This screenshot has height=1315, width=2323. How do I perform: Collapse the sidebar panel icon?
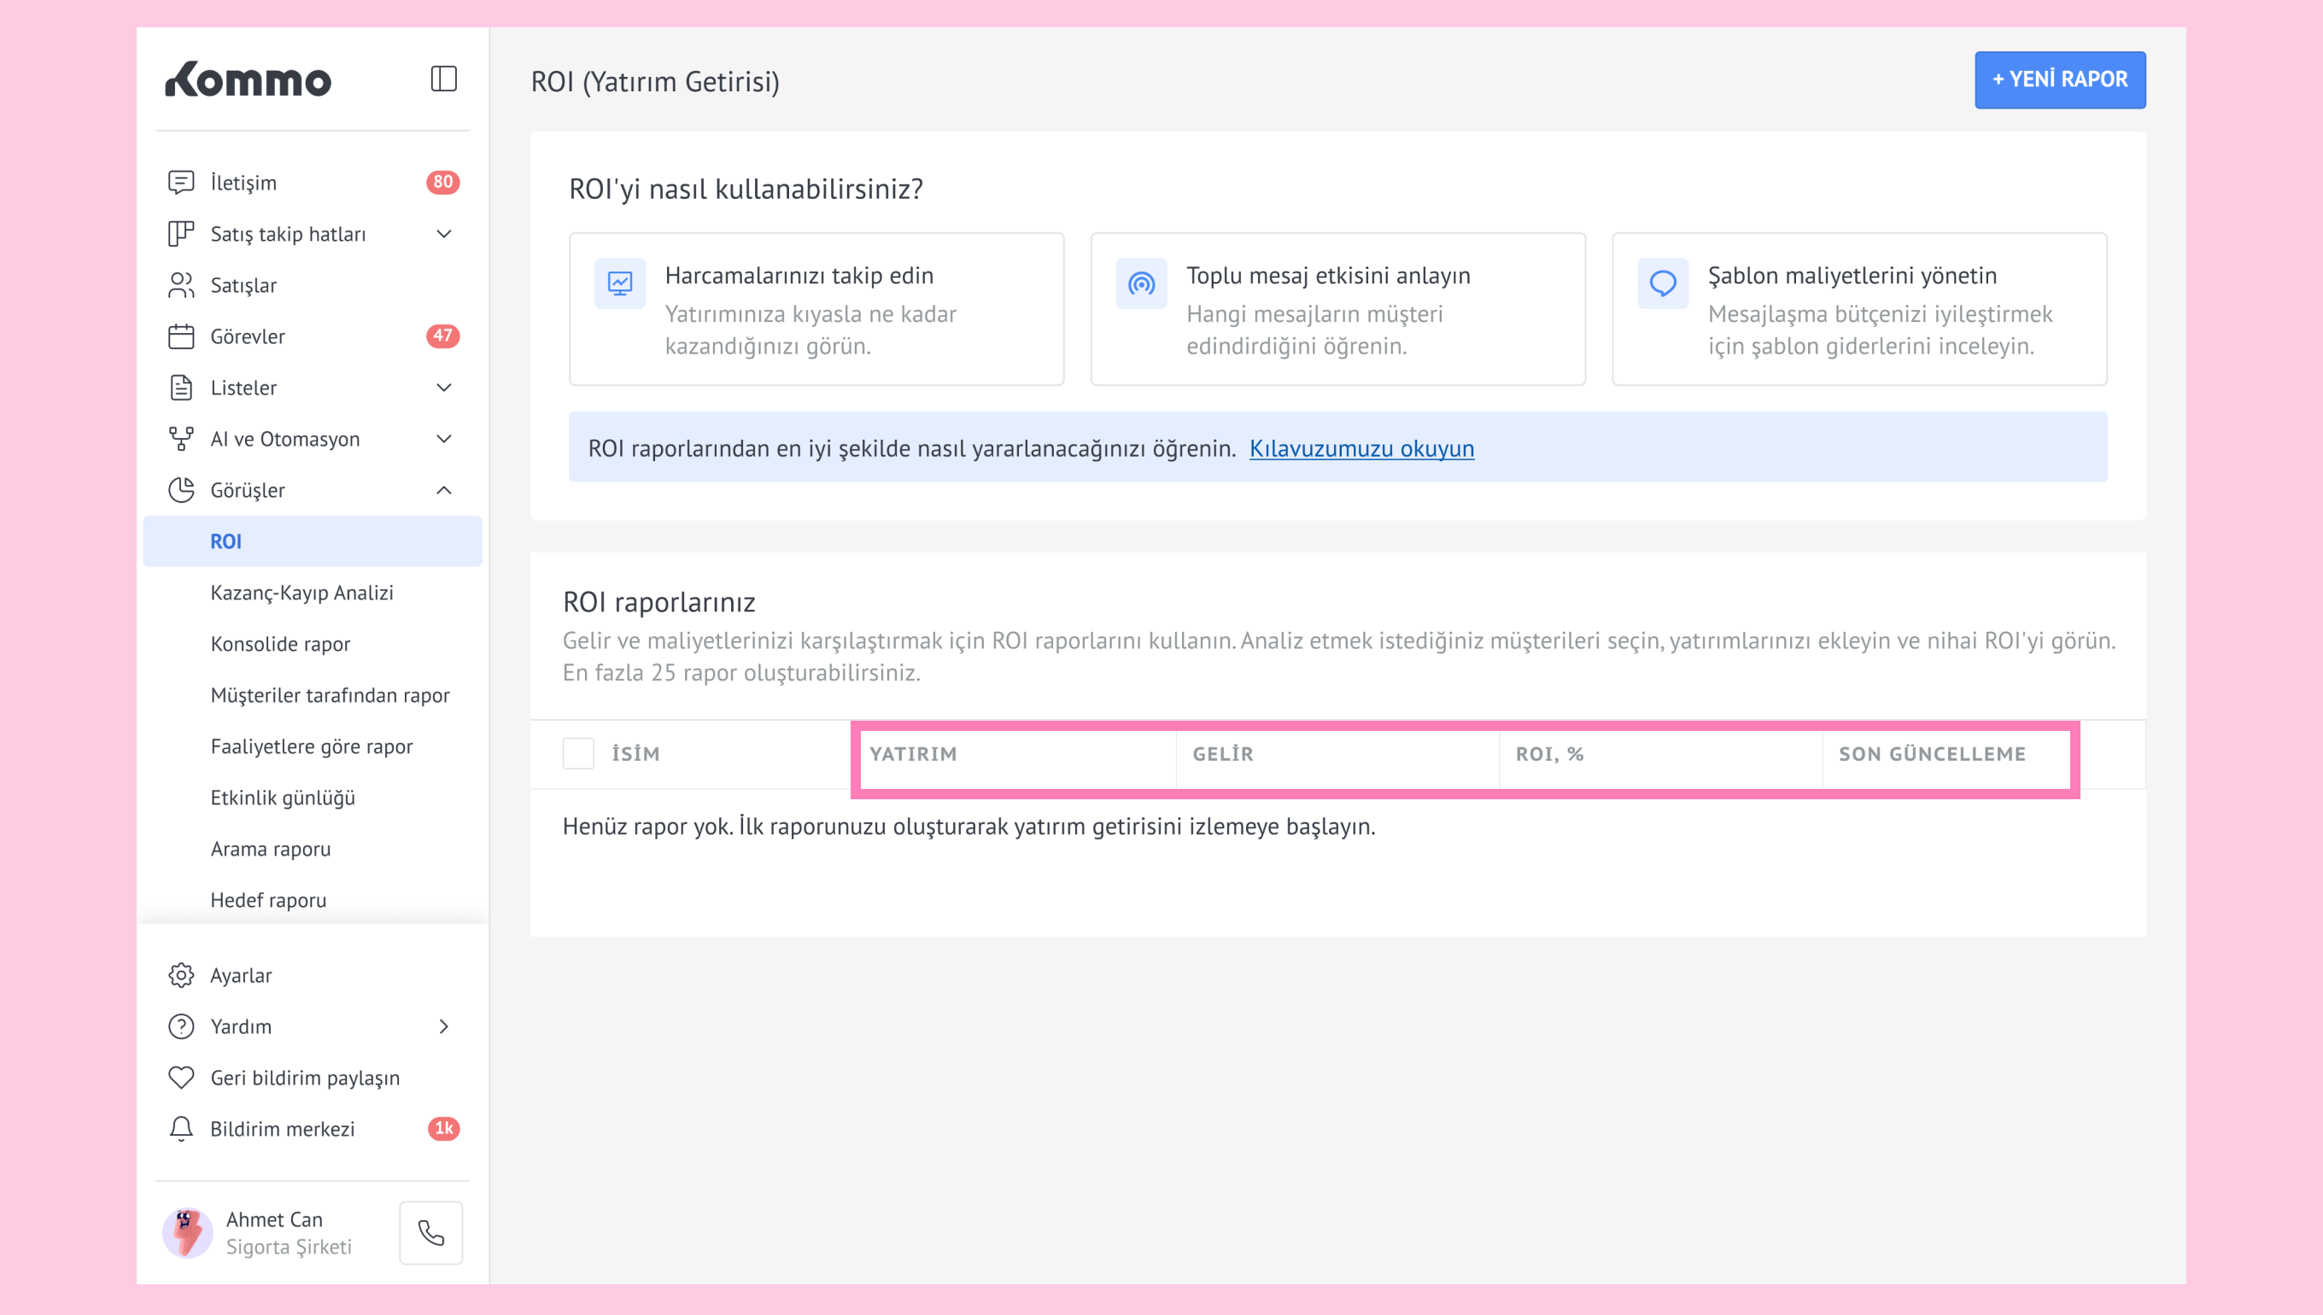[x=443, y=79]
